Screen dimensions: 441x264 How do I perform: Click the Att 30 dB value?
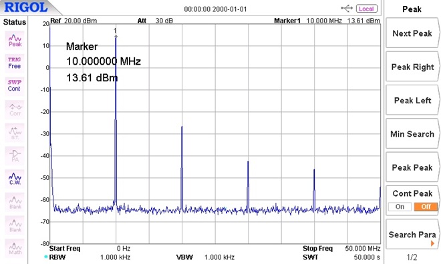(x=164, y=21)
